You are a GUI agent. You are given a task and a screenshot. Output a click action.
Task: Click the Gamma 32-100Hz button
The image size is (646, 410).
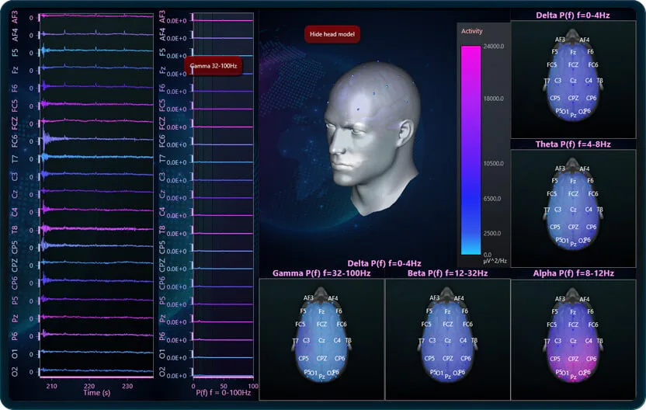[x=214, y=65]
